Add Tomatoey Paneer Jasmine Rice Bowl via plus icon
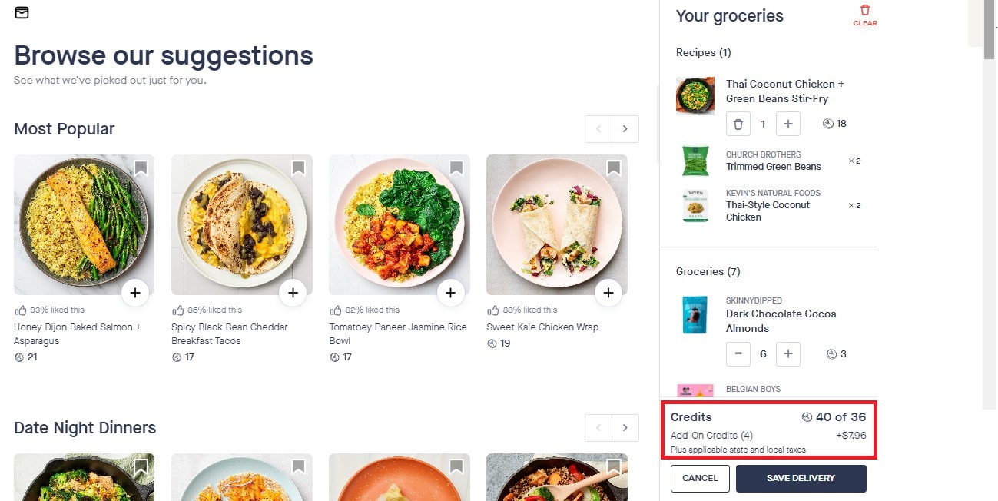 pyautogui.click(x=451, y=293)
